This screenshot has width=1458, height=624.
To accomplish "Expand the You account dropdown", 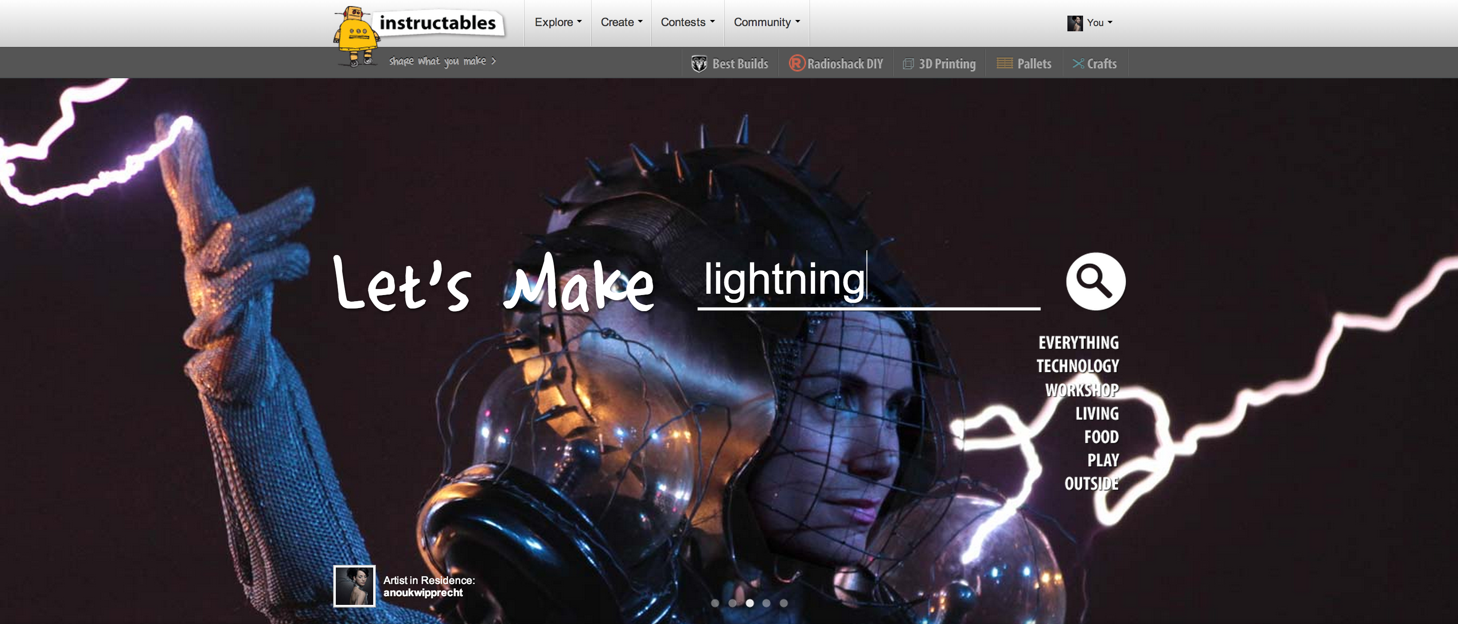I will pyautogui.click(x=1097, y=23).
